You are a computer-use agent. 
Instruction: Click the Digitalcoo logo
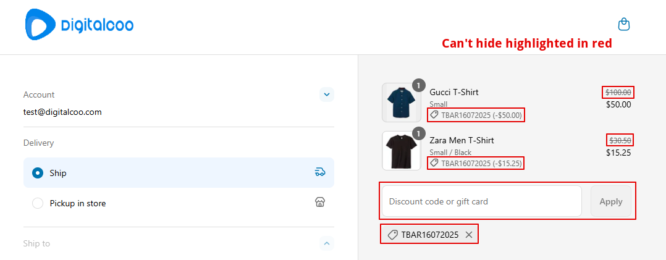(x=79, y=26)
